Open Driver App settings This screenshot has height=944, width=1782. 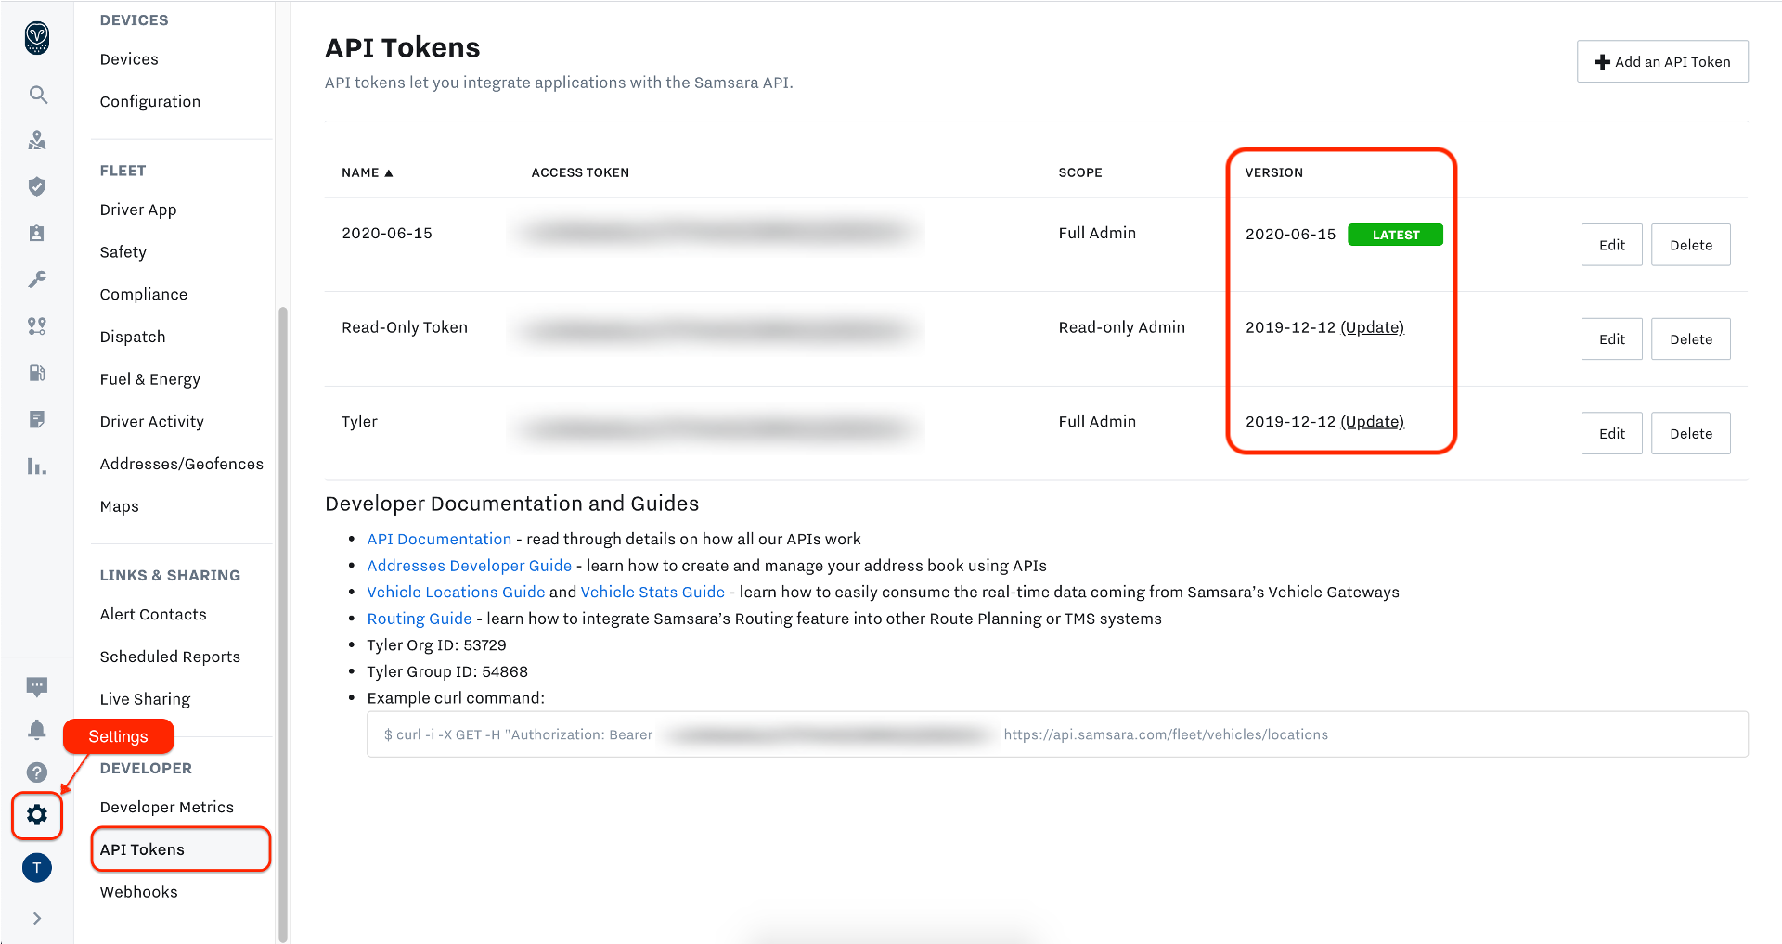[x=138, y=210]
